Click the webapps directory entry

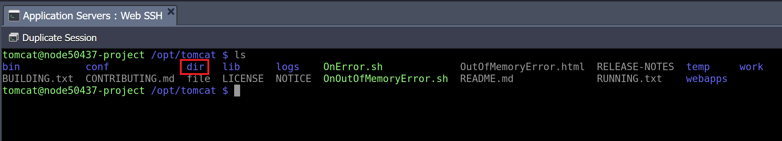point(707,79)
